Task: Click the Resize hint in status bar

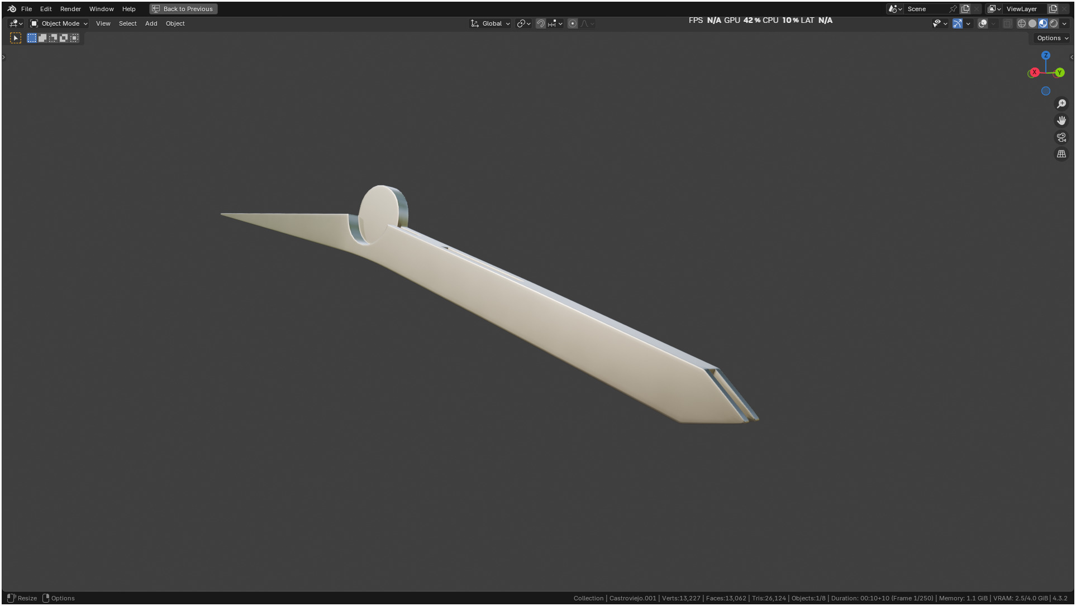Action: 22,598
